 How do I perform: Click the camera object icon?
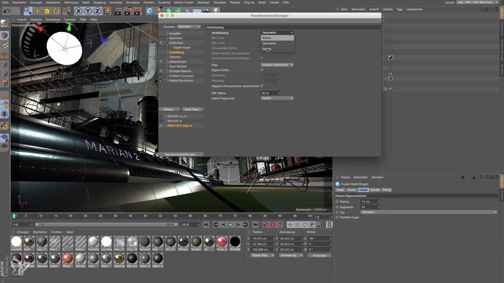click(x=206, y=10)
